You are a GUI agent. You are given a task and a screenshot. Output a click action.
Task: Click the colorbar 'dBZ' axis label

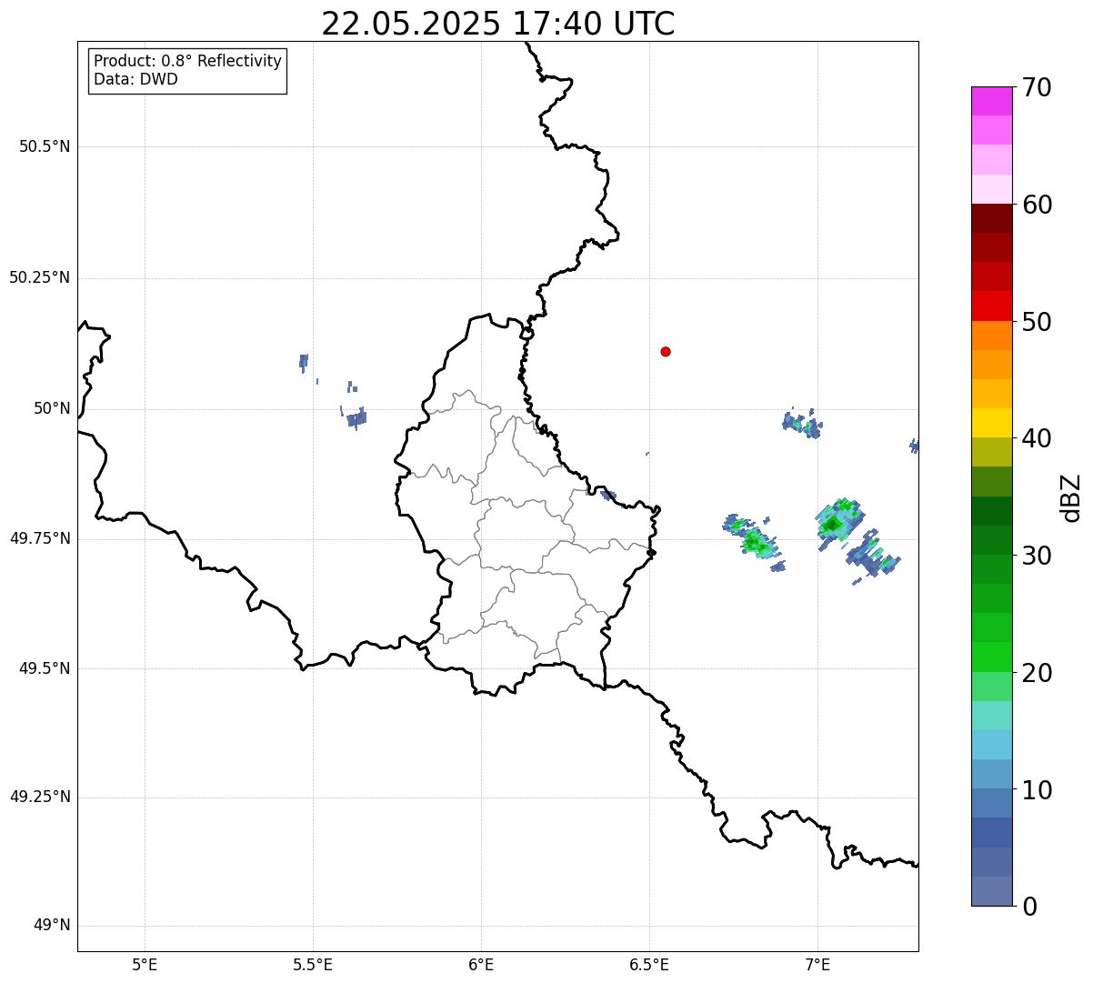[1071, 497]
